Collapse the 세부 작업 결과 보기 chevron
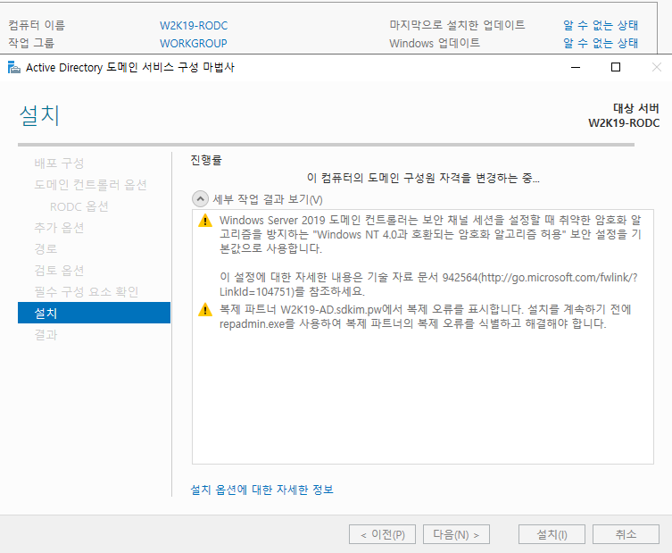The image size is (672, 553). pyautogui.click(x=200, y=198)
